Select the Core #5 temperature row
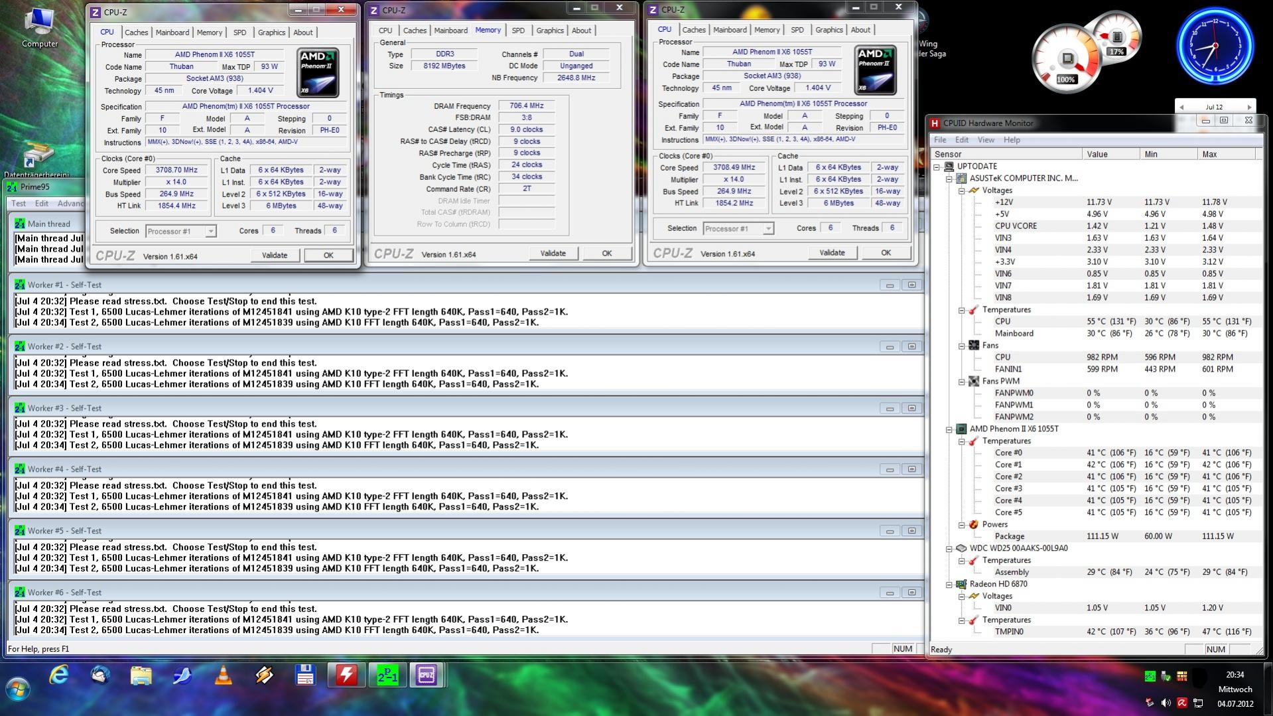 [1095, 513]
